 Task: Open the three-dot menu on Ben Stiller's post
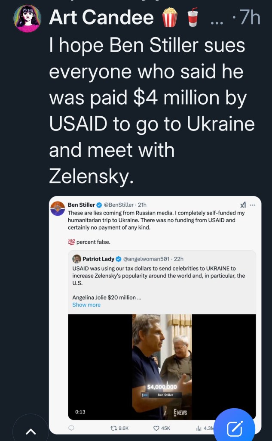point(253,205)
